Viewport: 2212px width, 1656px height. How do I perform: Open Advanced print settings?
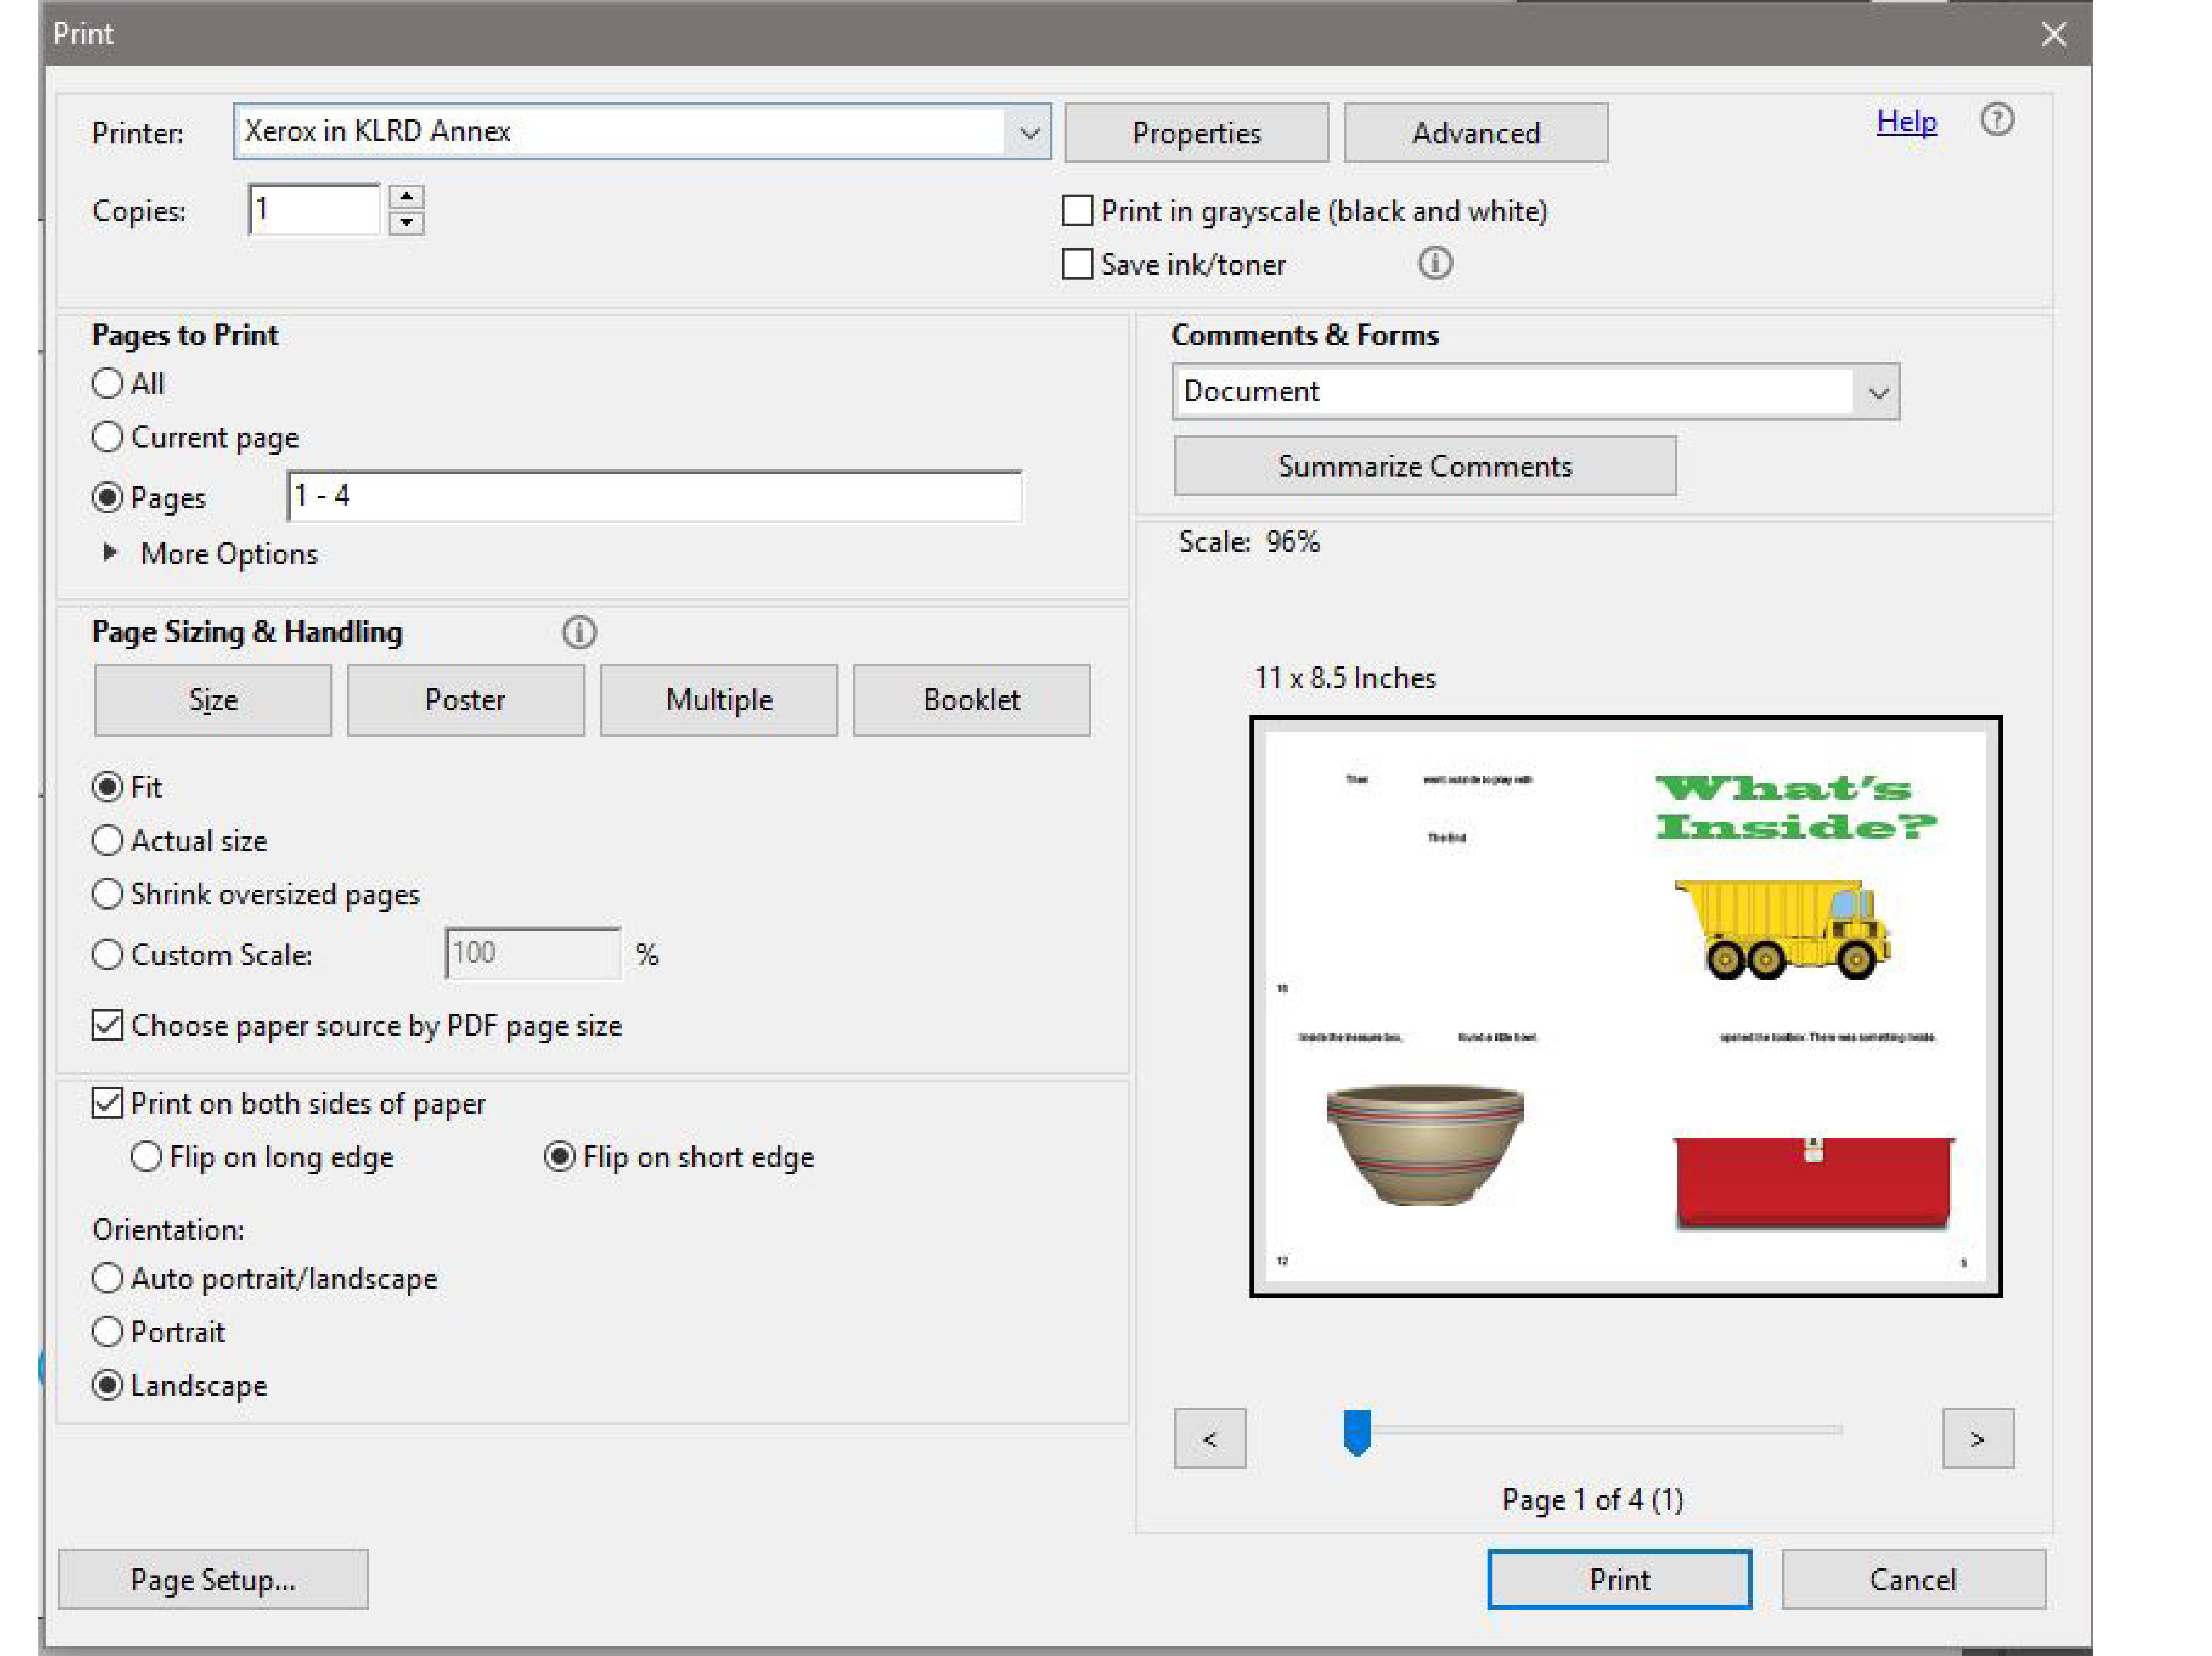[x=1476, y=133]
